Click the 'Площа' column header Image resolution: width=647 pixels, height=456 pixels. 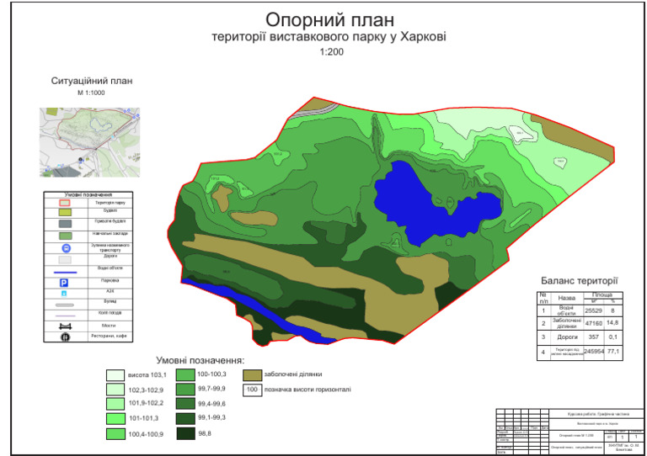click(x=602, y=295)
